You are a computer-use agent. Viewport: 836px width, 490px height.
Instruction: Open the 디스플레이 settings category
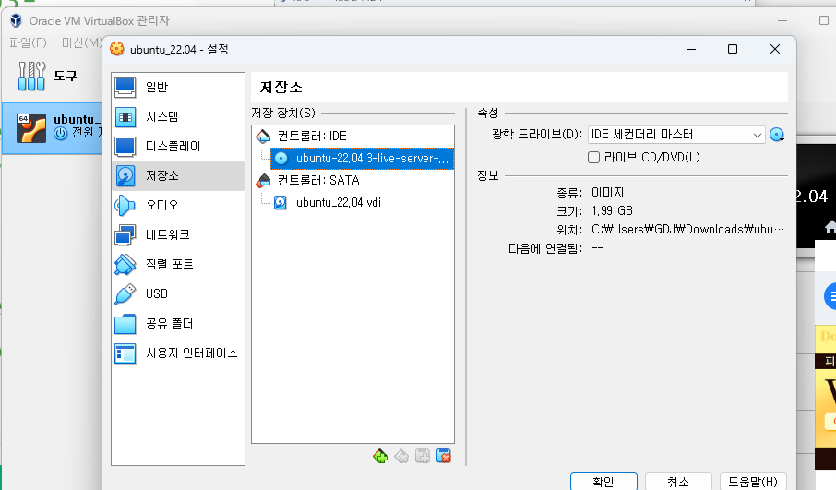[x=177, y=147]
